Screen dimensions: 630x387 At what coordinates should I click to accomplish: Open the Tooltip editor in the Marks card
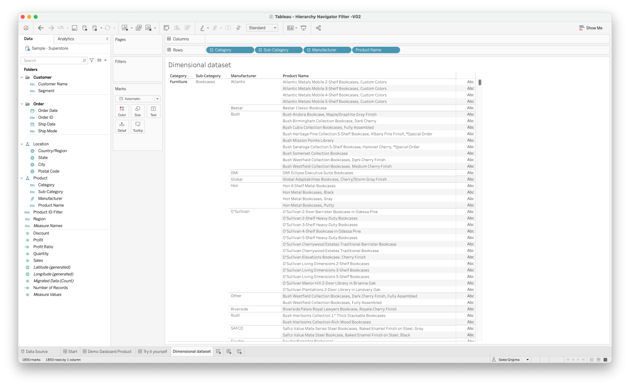point(138,126)
